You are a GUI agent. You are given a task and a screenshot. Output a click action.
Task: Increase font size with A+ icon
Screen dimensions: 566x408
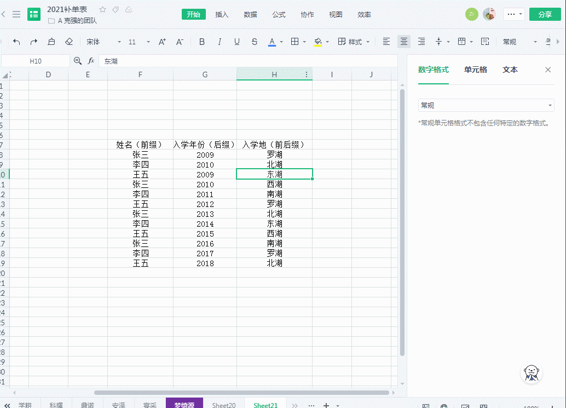tap(162, 42)
